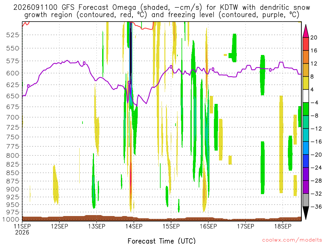
Task: Click the chart title mentioning KDTW
Action: [x=162, y=11]
